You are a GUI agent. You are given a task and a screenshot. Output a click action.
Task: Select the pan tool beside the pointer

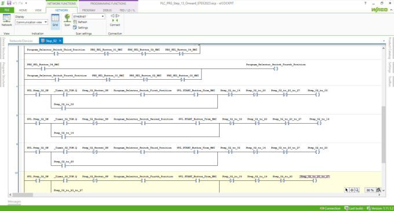352,190
